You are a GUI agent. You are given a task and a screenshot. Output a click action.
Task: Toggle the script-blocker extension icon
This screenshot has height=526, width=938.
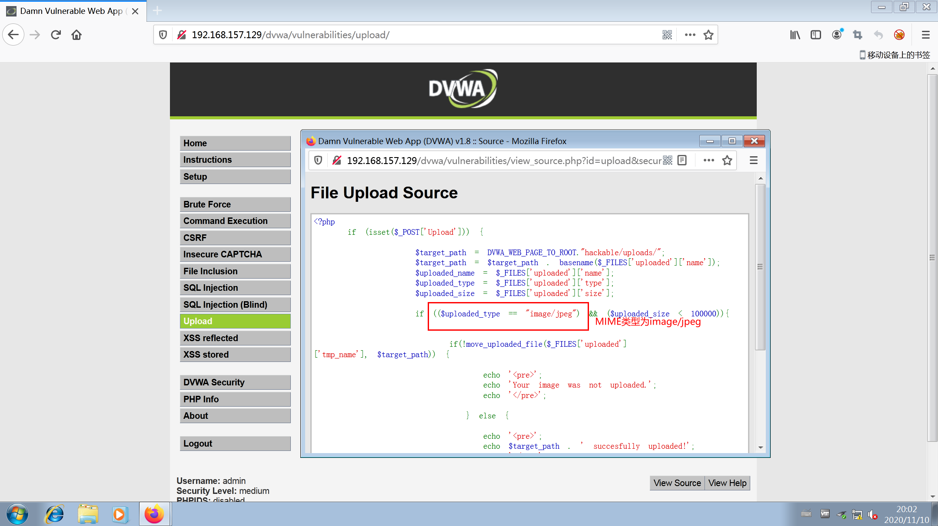pos(899,35)
